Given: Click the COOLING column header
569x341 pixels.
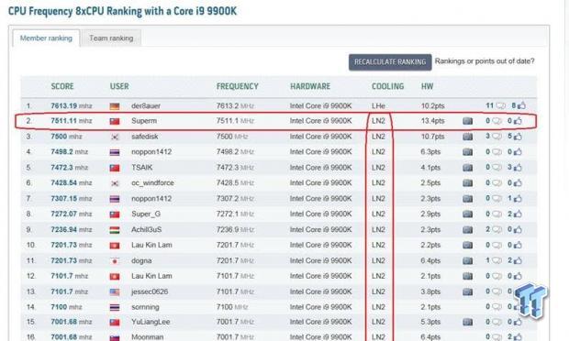Looking at the screenshot, I should (387, 86).
